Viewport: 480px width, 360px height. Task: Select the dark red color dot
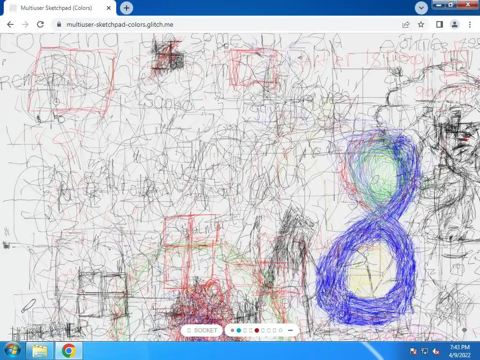(x=257, y=330)
